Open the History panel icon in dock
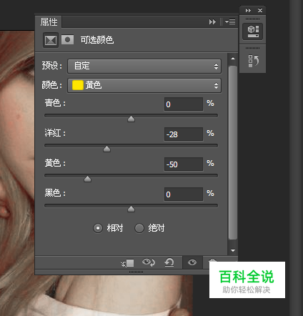This screenshot has height=316, width=303. [x=253, y=61]
